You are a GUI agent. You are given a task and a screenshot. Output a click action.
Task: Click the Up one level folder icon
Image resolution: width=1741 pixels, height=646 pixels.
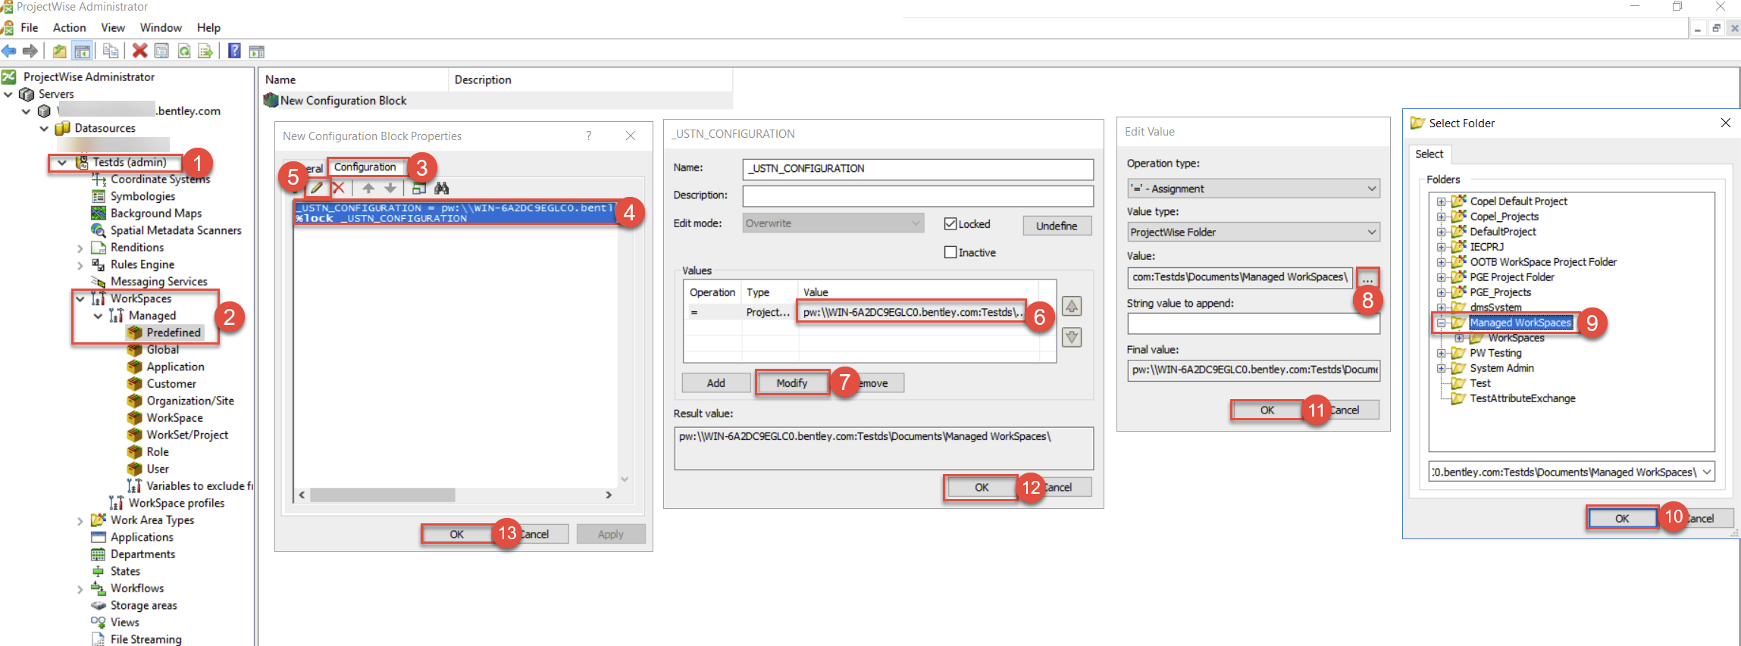click(59, 51)
